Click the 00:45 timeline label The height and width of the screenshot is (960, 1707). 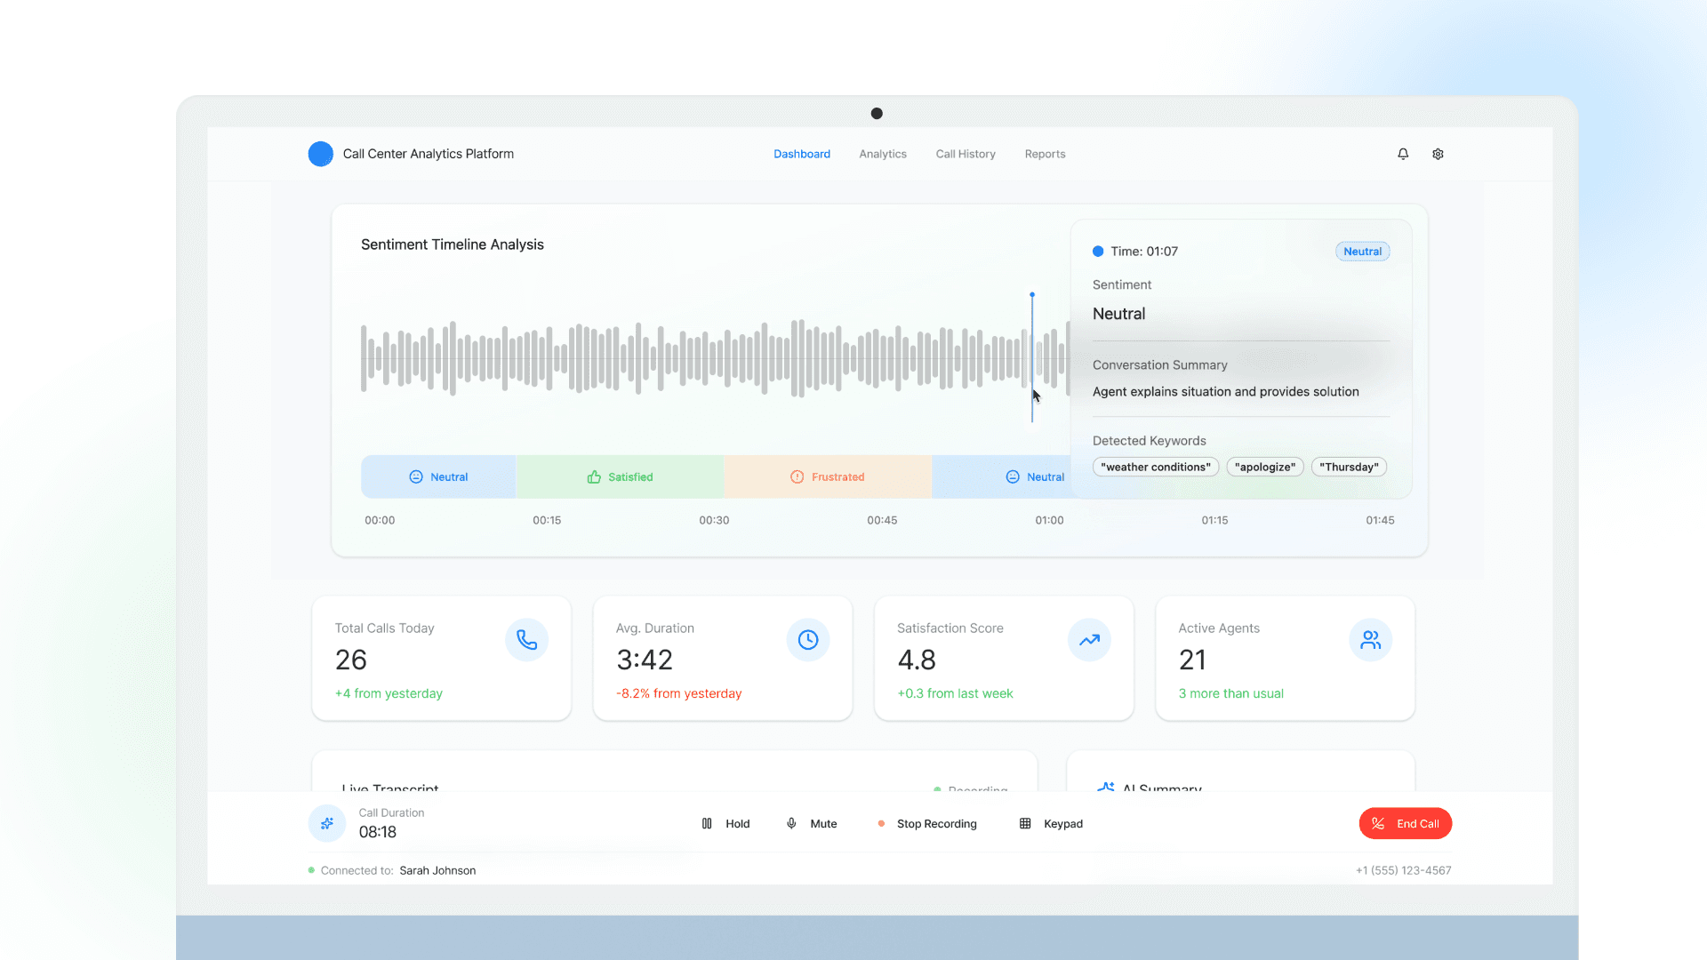tap(882, 520)
